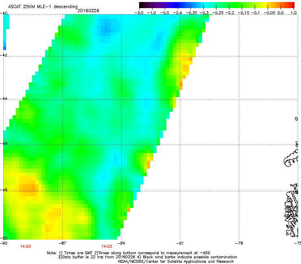301x264 pixels.
Task: Click the date label 20160226 under the title
Action: (x=88, y=11)
